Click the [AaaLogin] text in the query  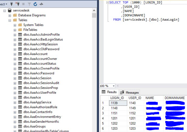[170, 19]
